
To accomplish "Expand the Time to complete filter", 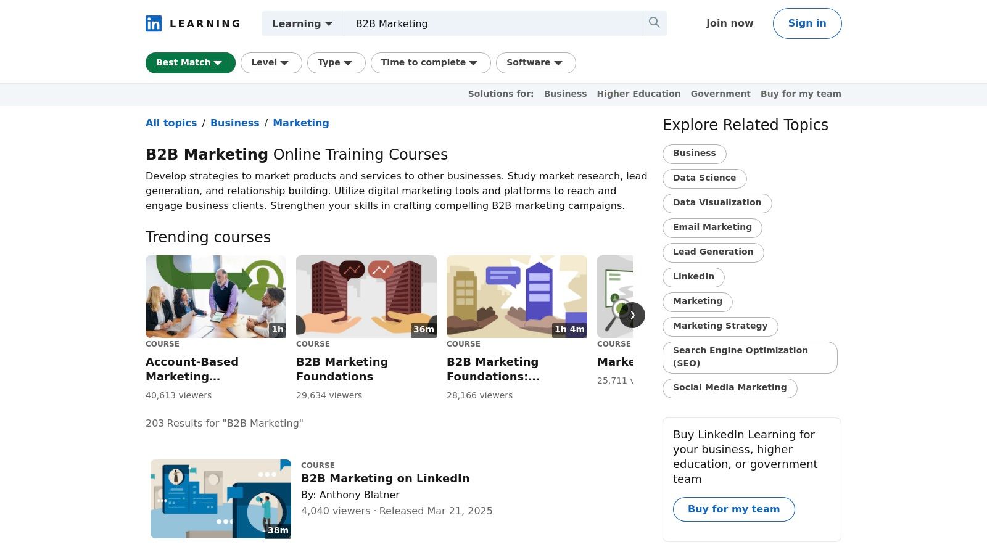I will (431, 63).
